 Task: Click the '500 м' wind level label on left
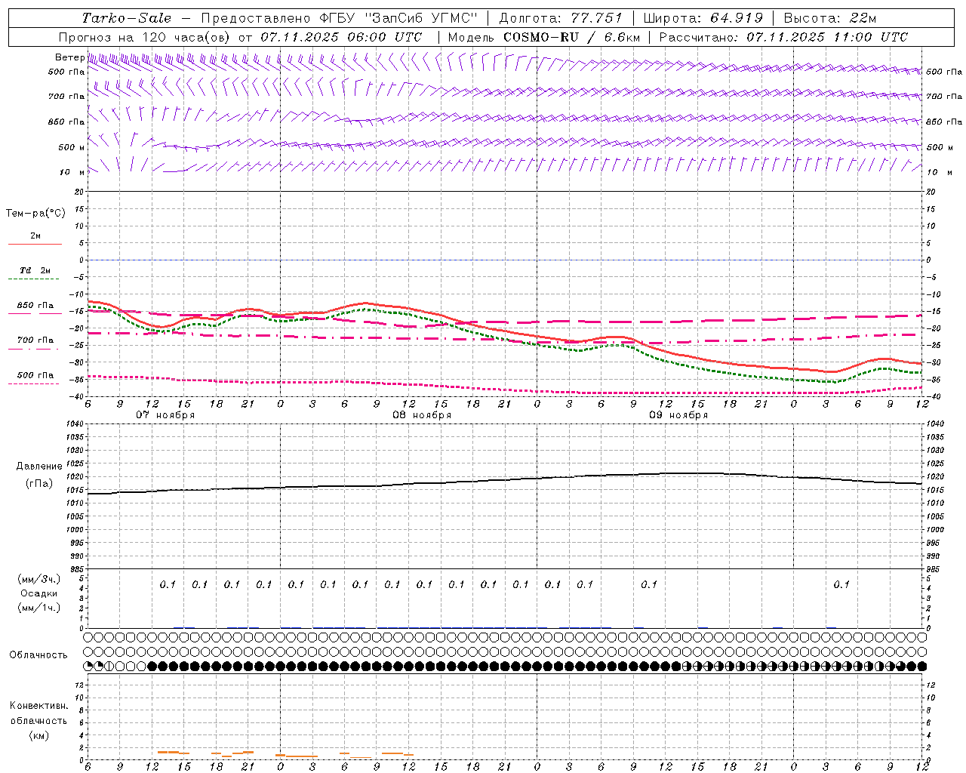click(72, 147)
